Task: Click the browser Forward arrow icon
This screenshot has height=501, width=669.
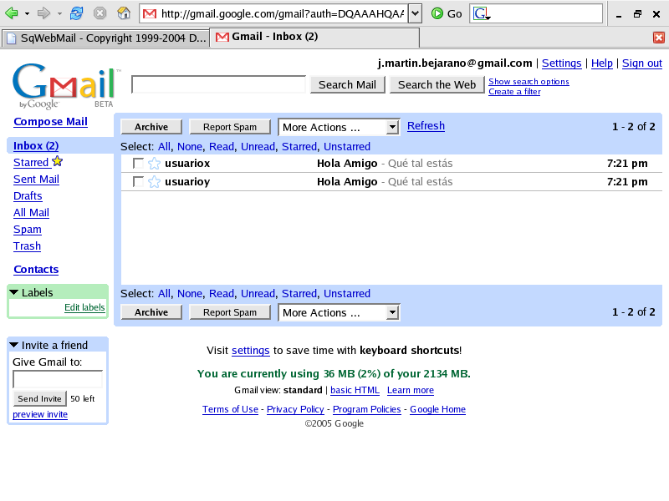Action: coord(43,13)
